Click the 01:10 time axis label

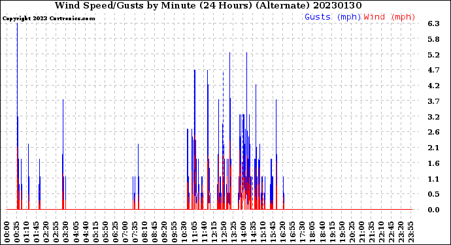26,232
